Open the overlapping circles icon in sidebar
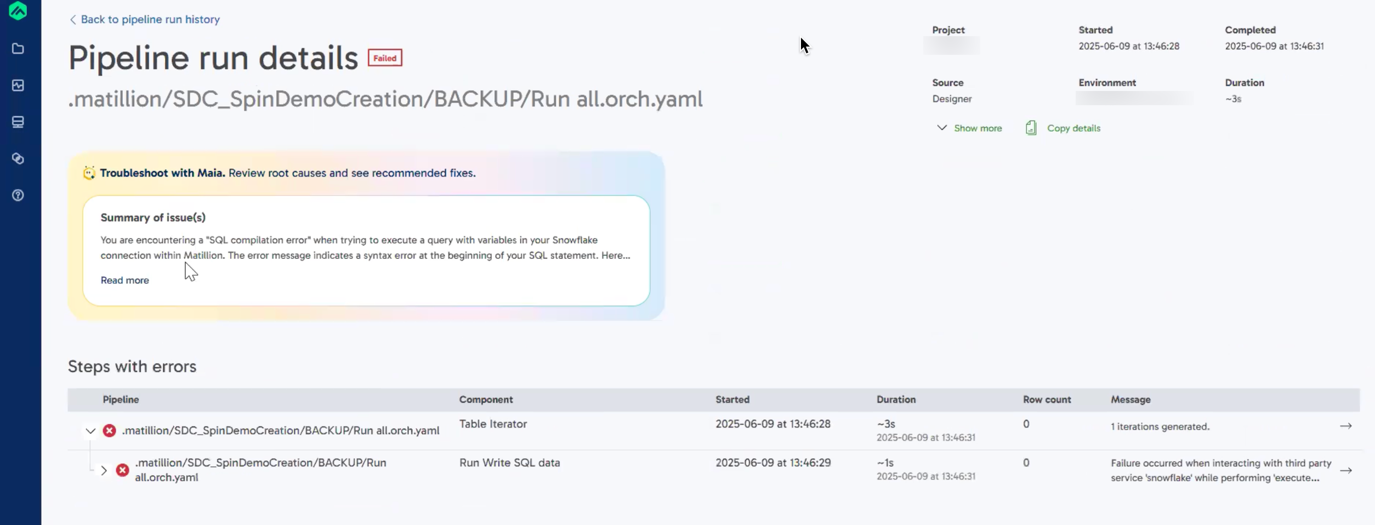The image size is (1375, 525). click(18, 159)
